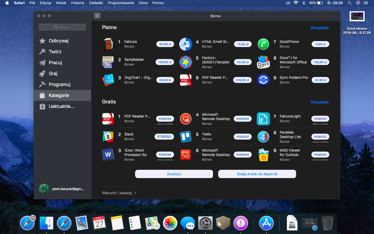The image size is (374, 234).
Task: Open the SerialMailer app icon
Action: 108,62
